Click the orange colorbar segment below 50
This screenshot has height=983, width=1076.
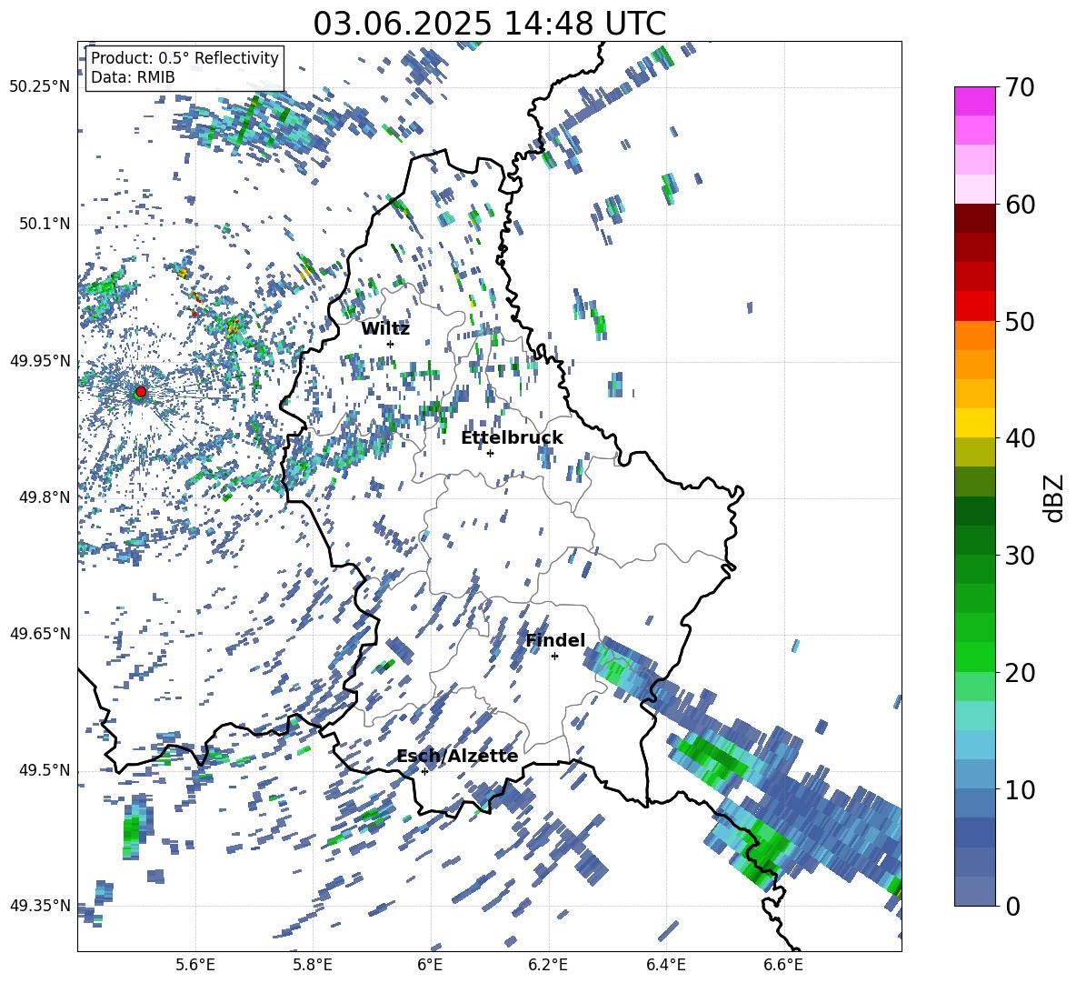pyautogui.click(x=974, y=336)
